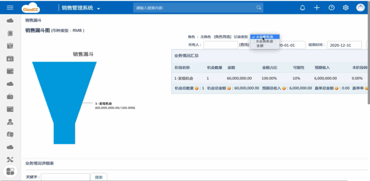Click the 阶段名称 column header
Viewport: 370px width, 181px height.
(x=182, y=68)
